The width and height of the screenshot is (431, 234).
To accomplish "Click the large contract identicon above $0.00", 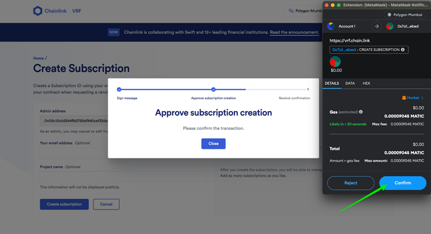I will coord(335,62).
